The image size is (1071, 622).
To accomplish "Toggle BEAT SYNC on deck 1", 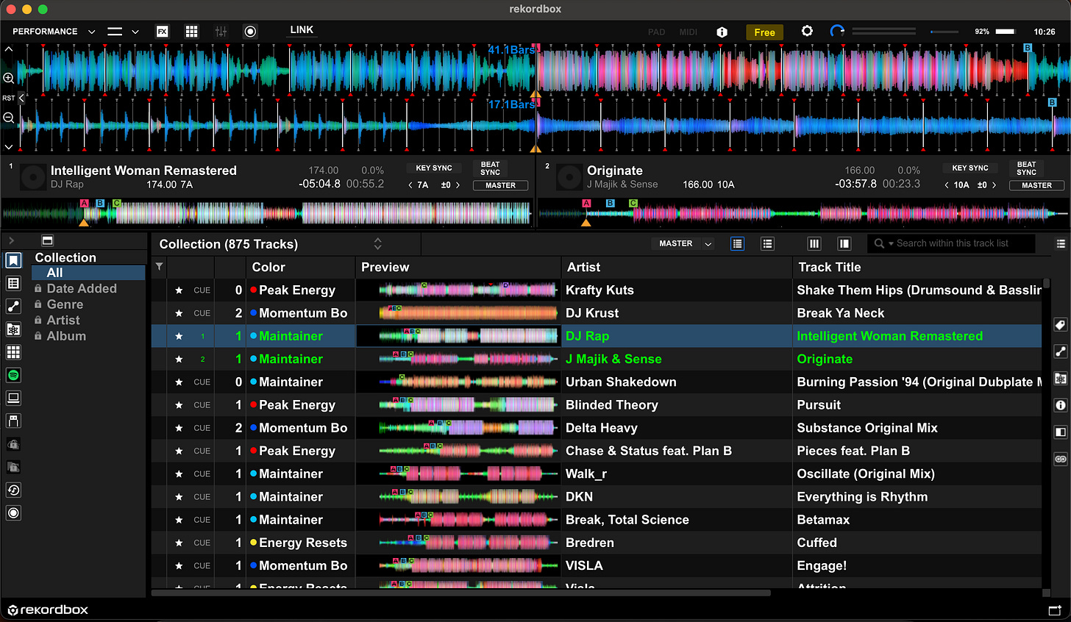I will coord(491,168).
